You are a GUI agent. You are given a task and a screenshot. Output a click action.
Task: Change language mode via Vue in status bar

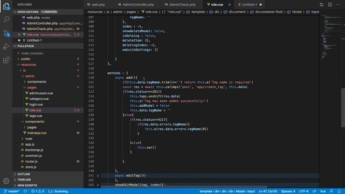click(x=322, y=191)
